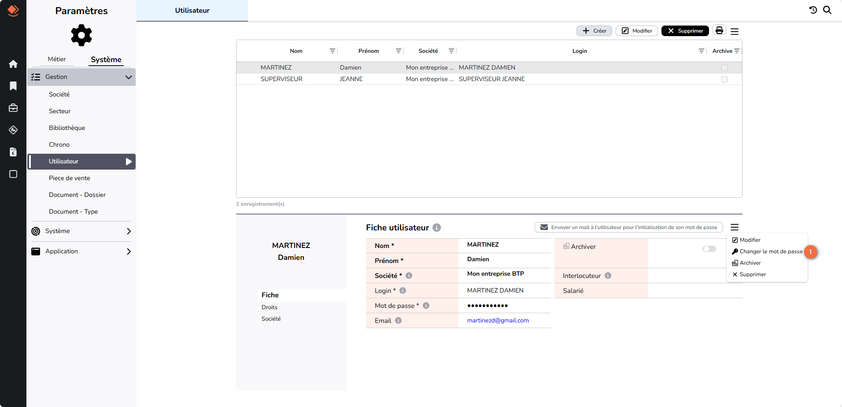The width and height of the screenshot is (842, 407).
Task: Click the martinezd@gmail.com email link
Action: [498, 321]
